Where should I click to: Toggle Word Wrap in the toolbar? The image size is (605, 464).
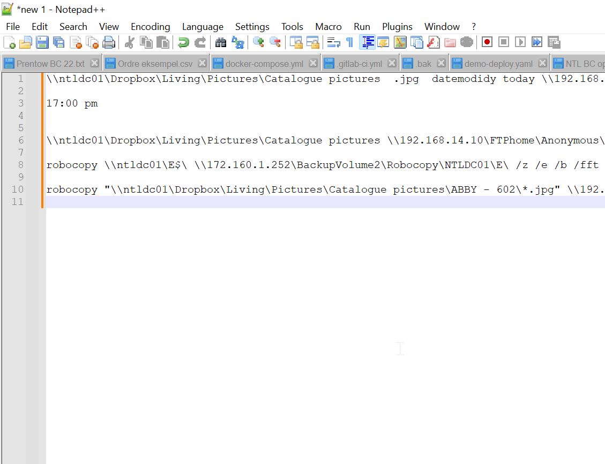(333, 42)
